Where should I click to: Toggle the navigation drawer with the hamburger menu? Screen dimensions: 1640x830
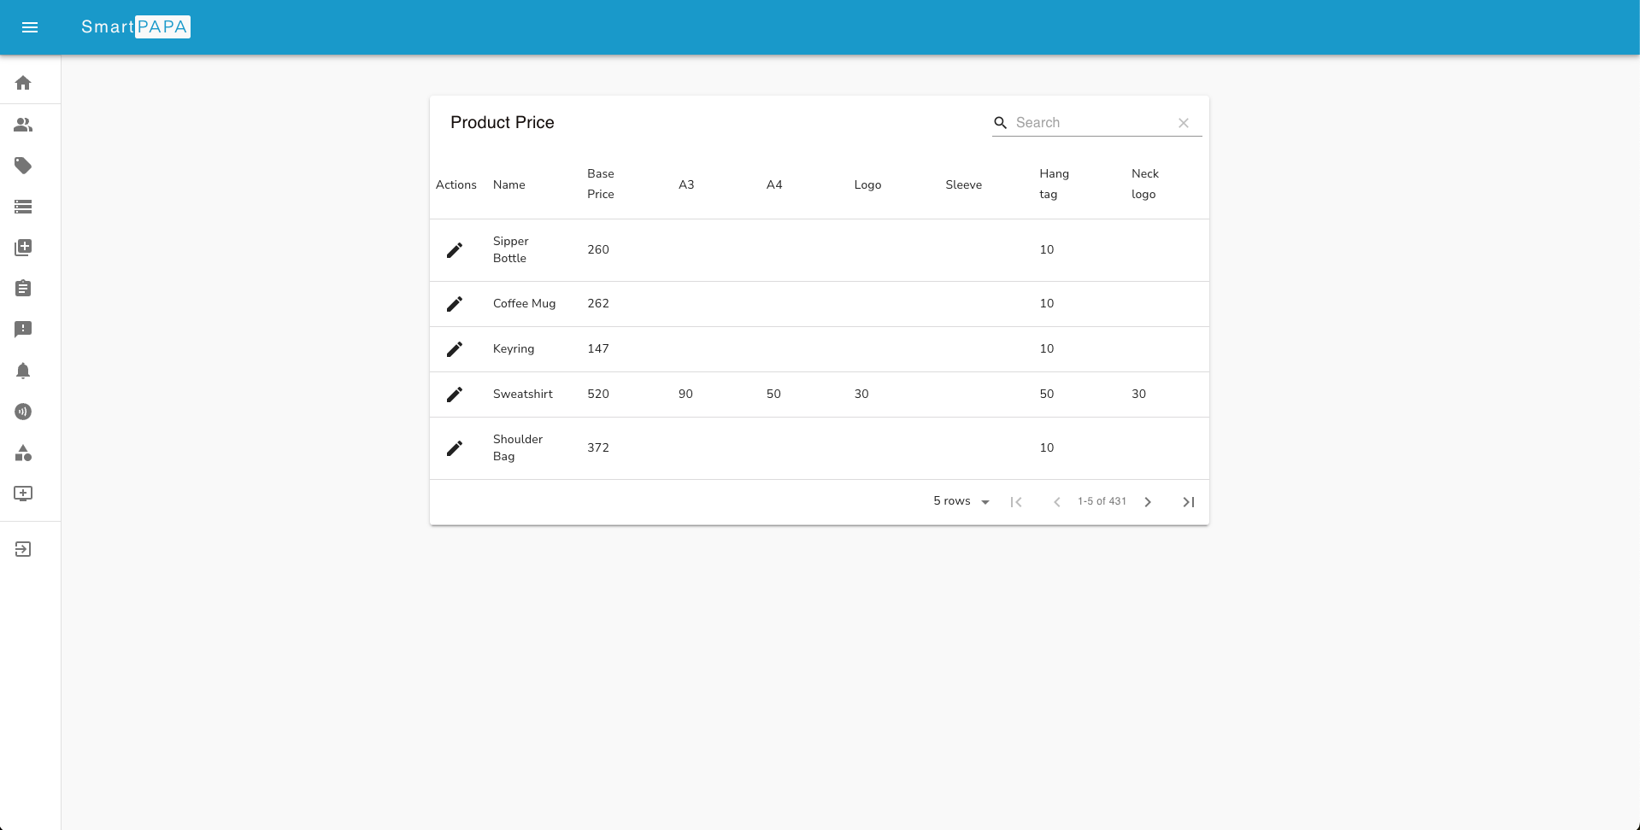(x=30, y=27)
